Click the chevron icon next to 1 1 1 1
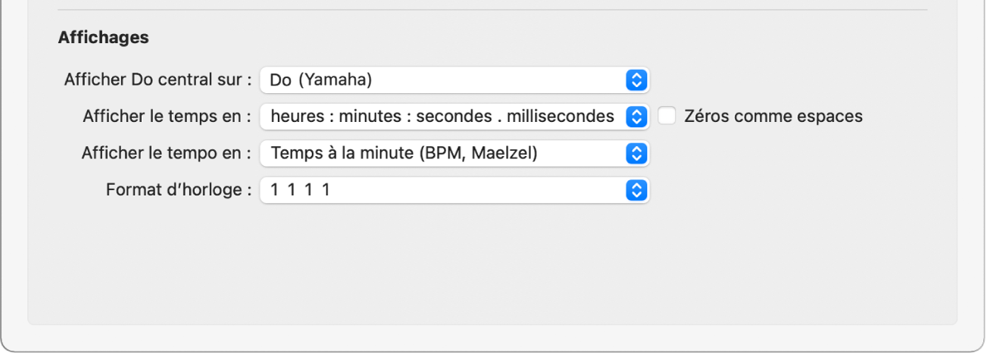The image size is (987, 353). point(637,191)
